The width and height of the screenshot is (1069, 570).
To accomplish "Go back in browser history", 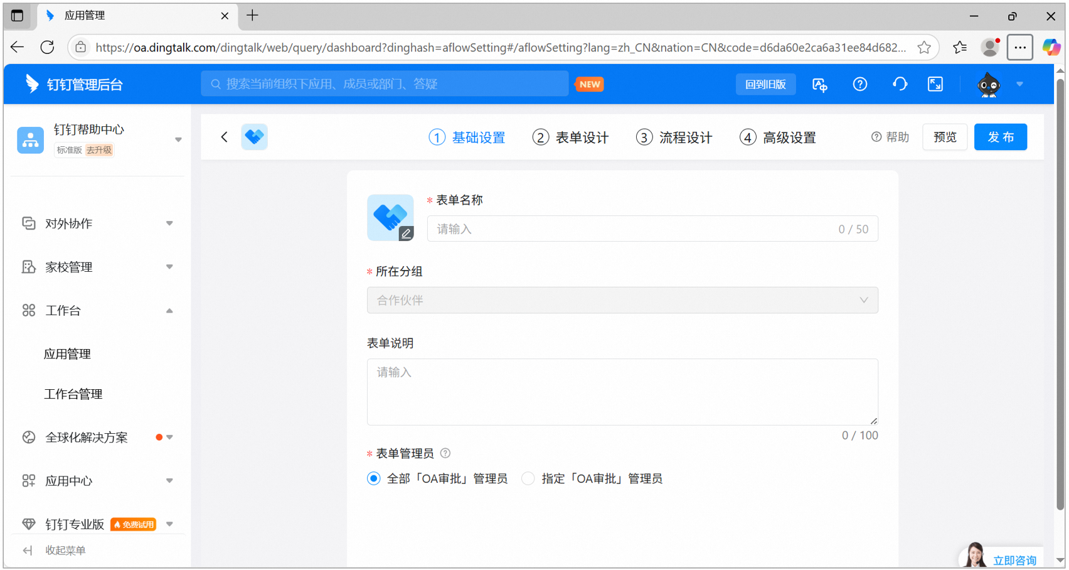I will (x=17, y=47).
